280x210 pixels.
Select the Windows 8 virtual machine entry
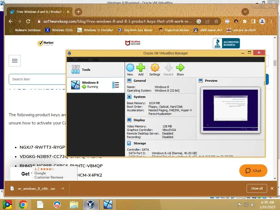click(96, 85)
